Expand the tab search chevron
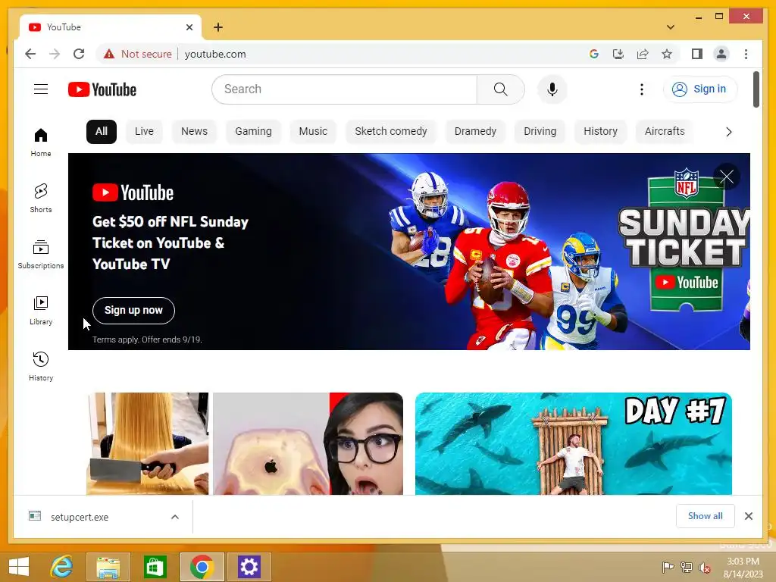 coord(671,27)
